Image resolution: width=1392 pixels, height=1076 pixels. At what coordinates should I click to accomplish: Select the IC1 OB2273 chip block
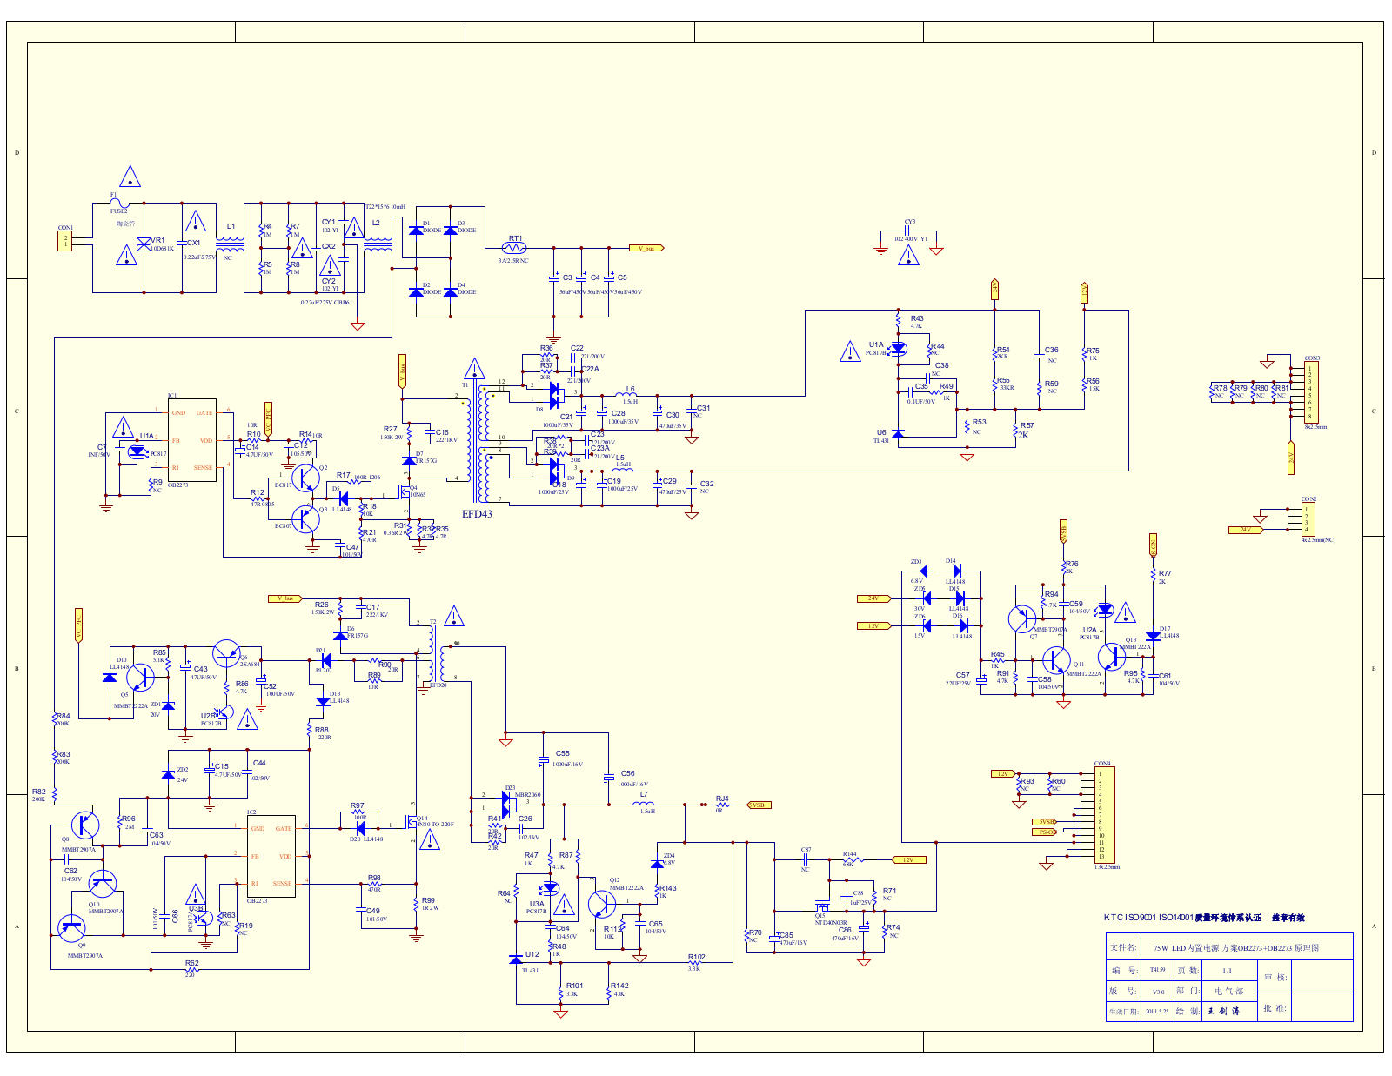pyautogui.click(x=191, y=440)
